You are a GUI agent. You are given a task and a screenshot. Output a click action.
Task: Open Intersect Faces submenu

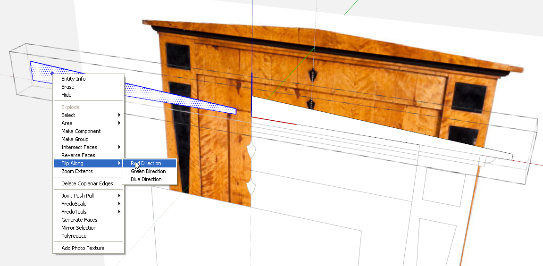click(x=88, y=147)
